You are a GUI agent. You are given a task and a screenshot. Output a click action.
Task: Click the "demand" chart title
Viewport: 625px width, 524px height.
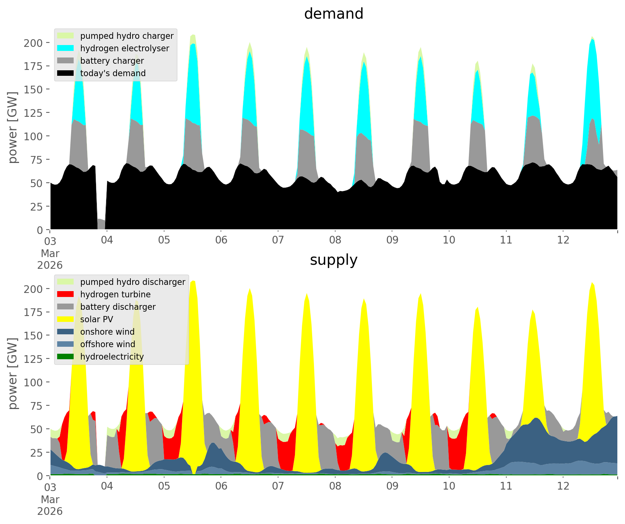[333, 14]
